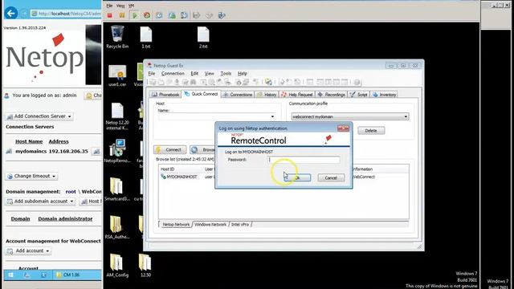
Task: Open the Tools menu in Netop Guest
Action: pos(226,73)
